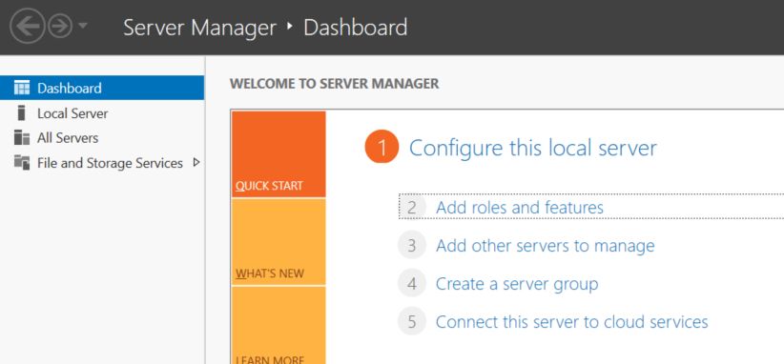Click the forward navigation arrow icon
Screen dimensions: 784x364
point(60,27)
